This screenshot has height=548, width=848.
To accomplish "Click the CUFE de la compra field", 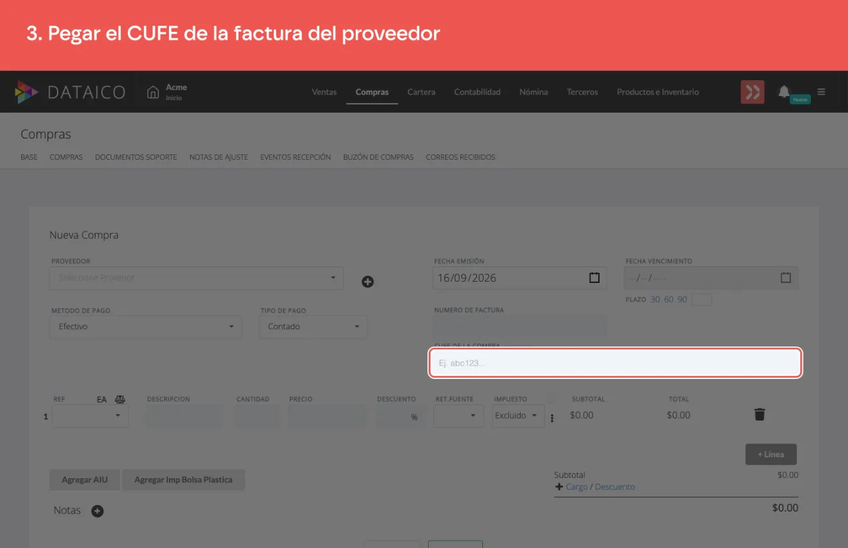I will click(615, 363).
